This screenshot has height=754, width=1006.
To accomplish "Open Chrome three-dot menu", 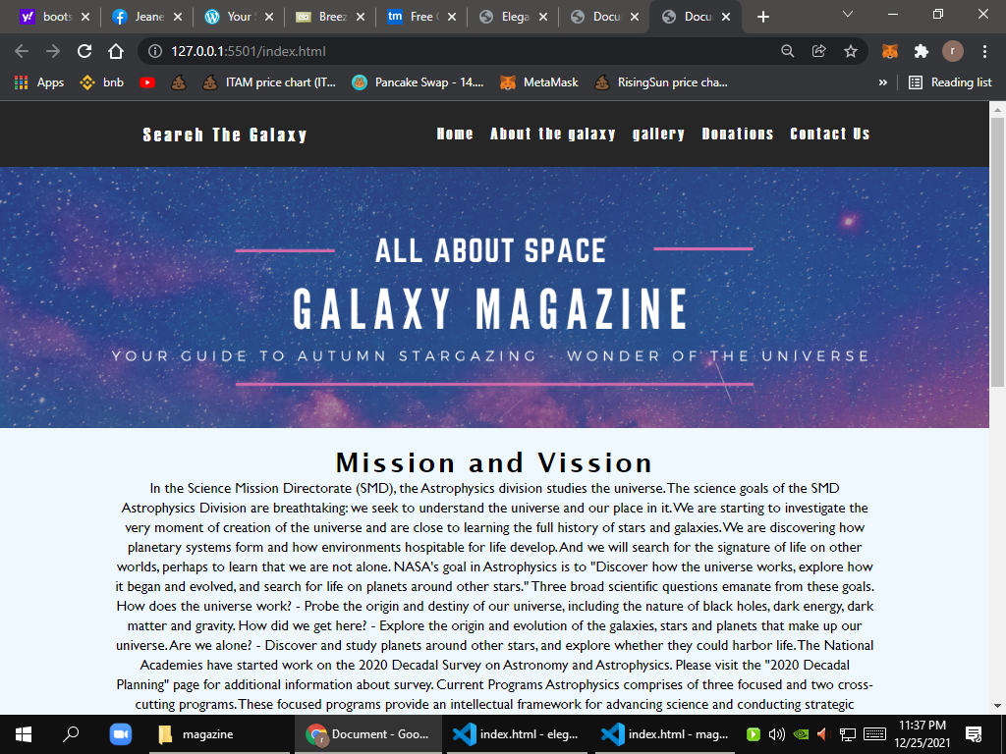I will (983, 51).
